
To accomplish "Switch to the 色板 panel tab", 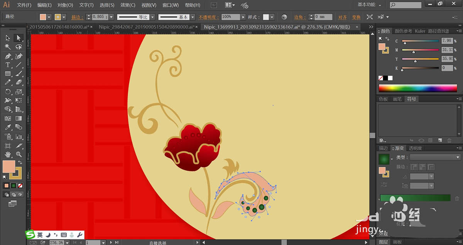I will pos(383,99).
